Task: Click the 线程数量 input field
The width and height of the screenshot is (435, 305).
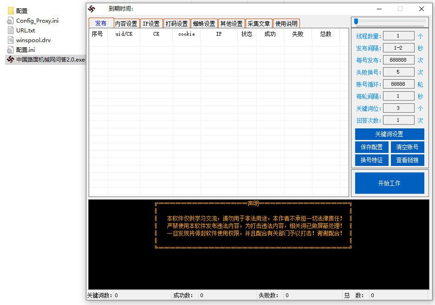Action: pos(397,36)
